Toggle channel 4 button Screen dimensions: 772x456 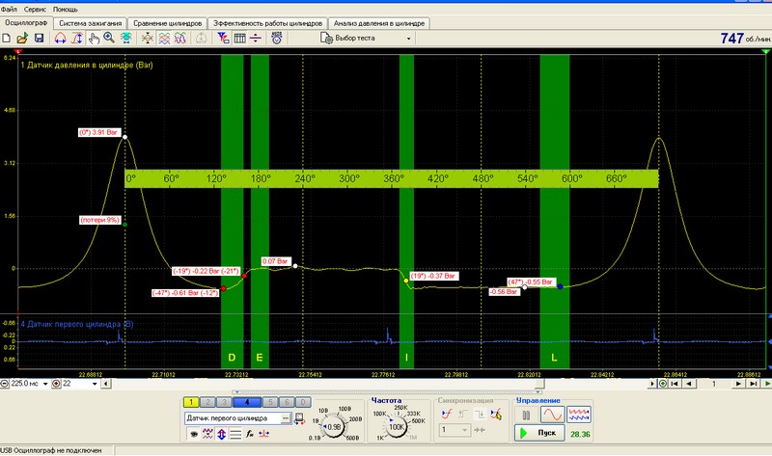click(x=247, y=402)
